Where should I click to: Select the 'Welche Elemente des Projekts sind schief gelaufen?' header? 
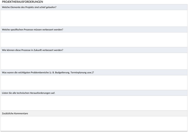click(94, 7)
